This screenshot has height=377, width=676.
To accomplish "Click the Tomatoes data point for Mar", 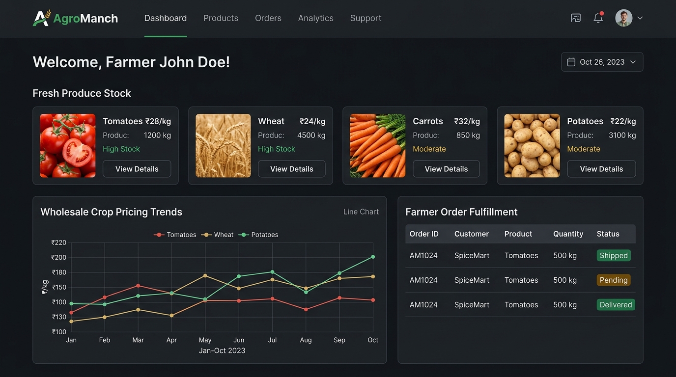I will (138, 286).
